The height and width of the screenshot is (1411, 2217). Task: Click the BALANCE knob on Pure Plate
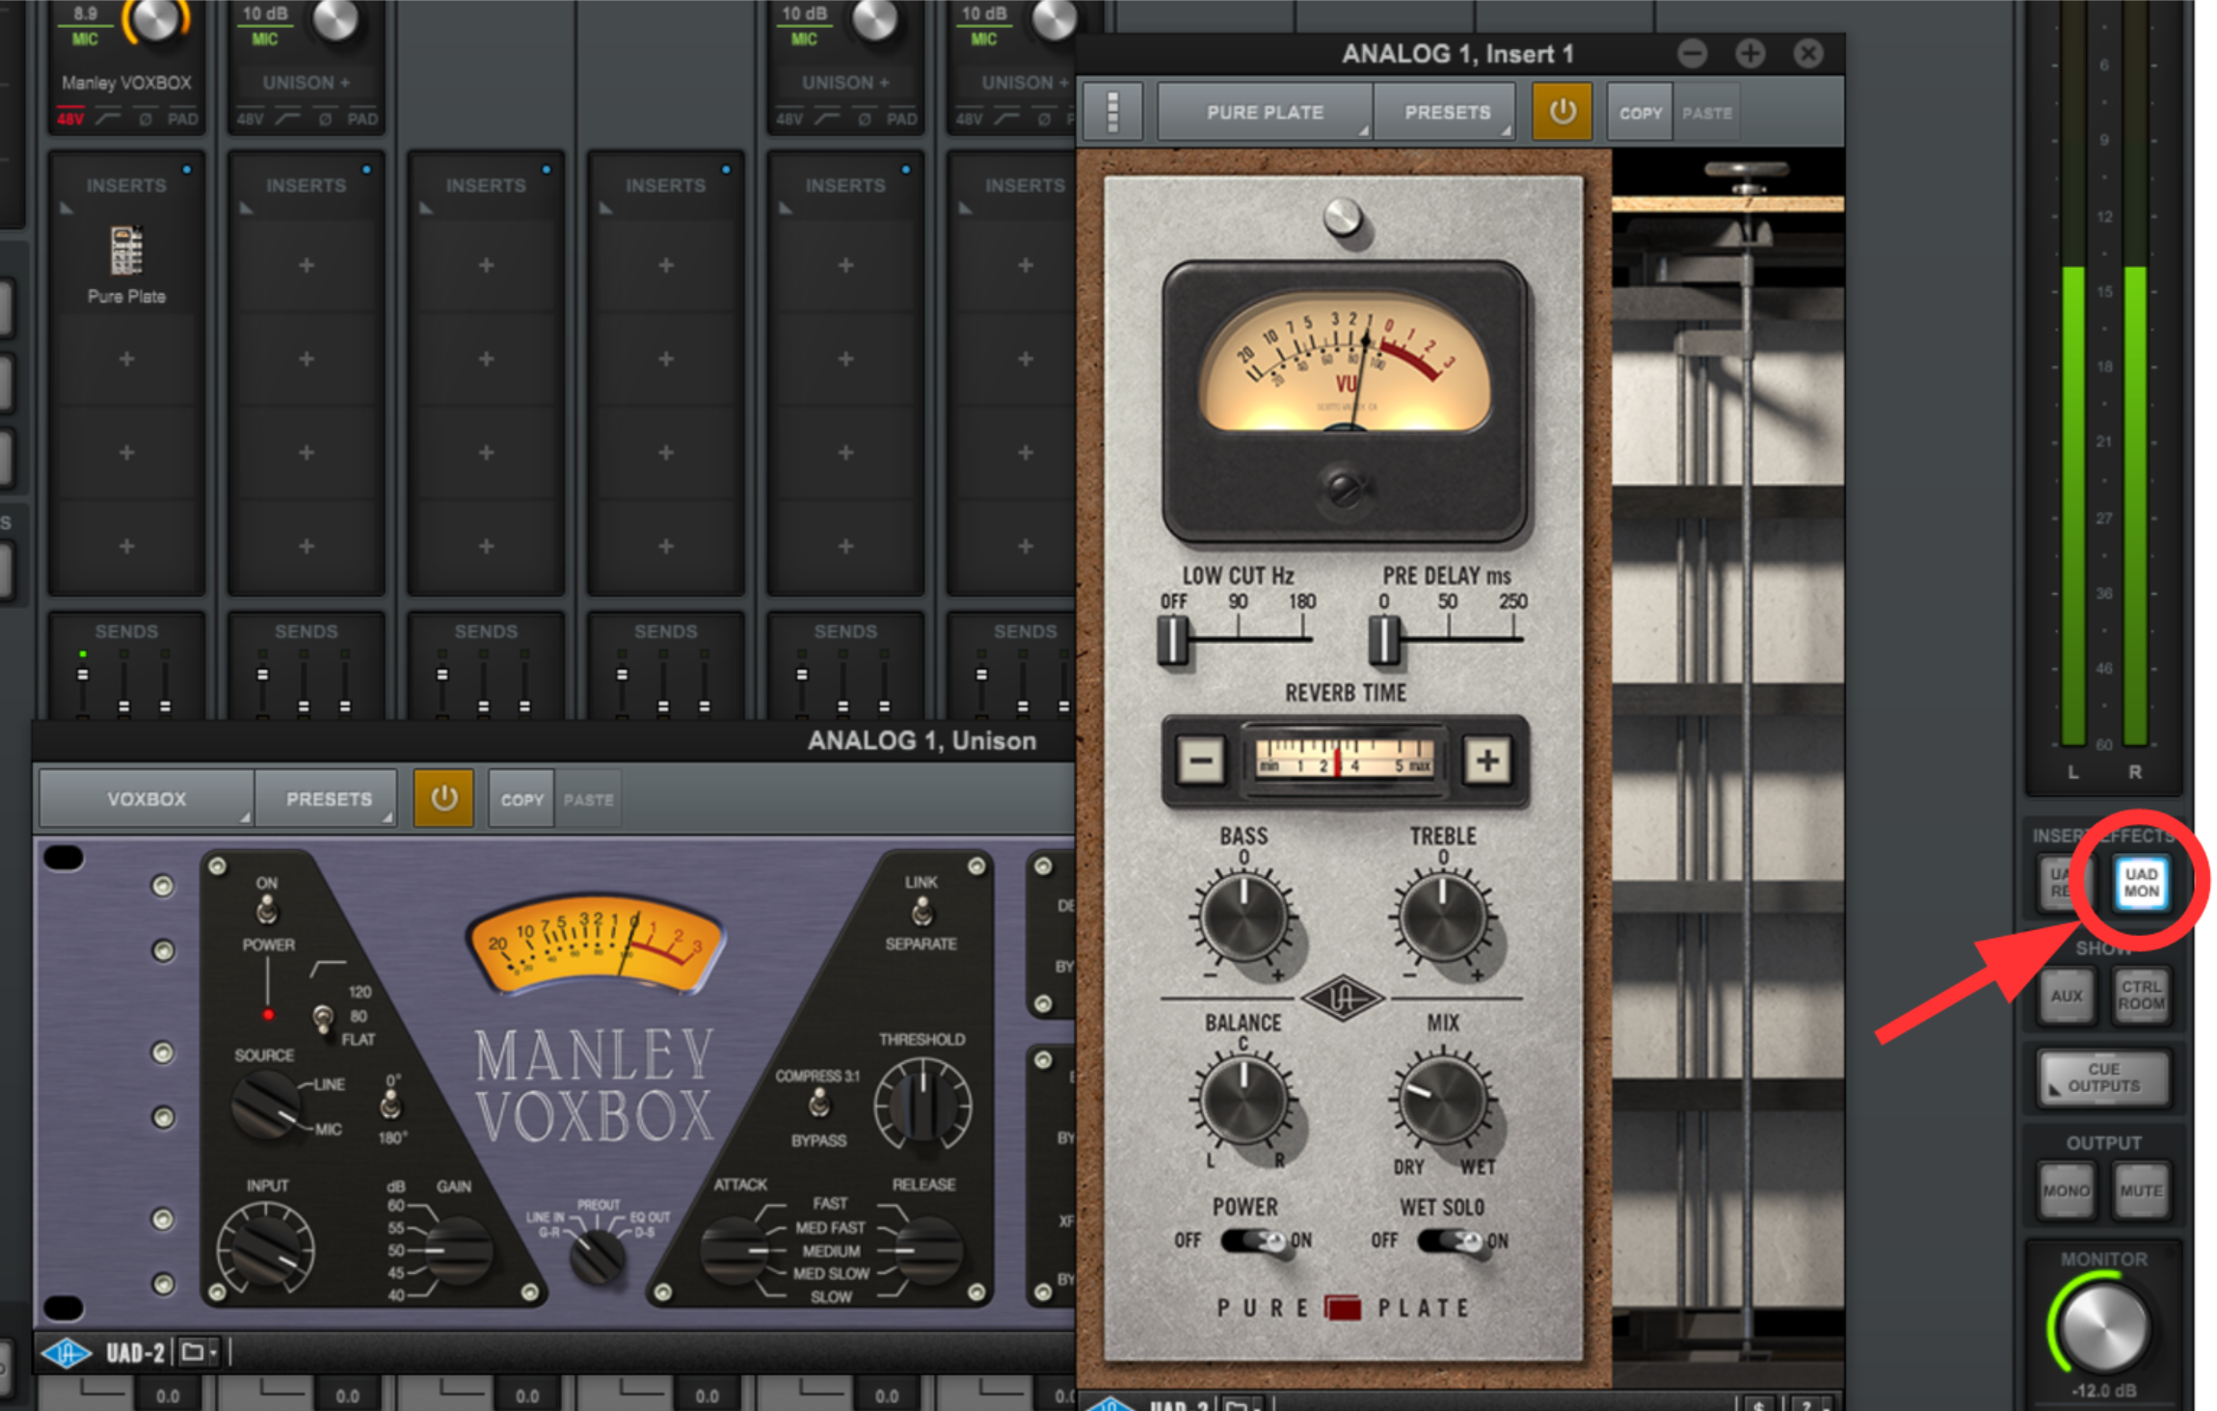click(x=1243, y=1100)
